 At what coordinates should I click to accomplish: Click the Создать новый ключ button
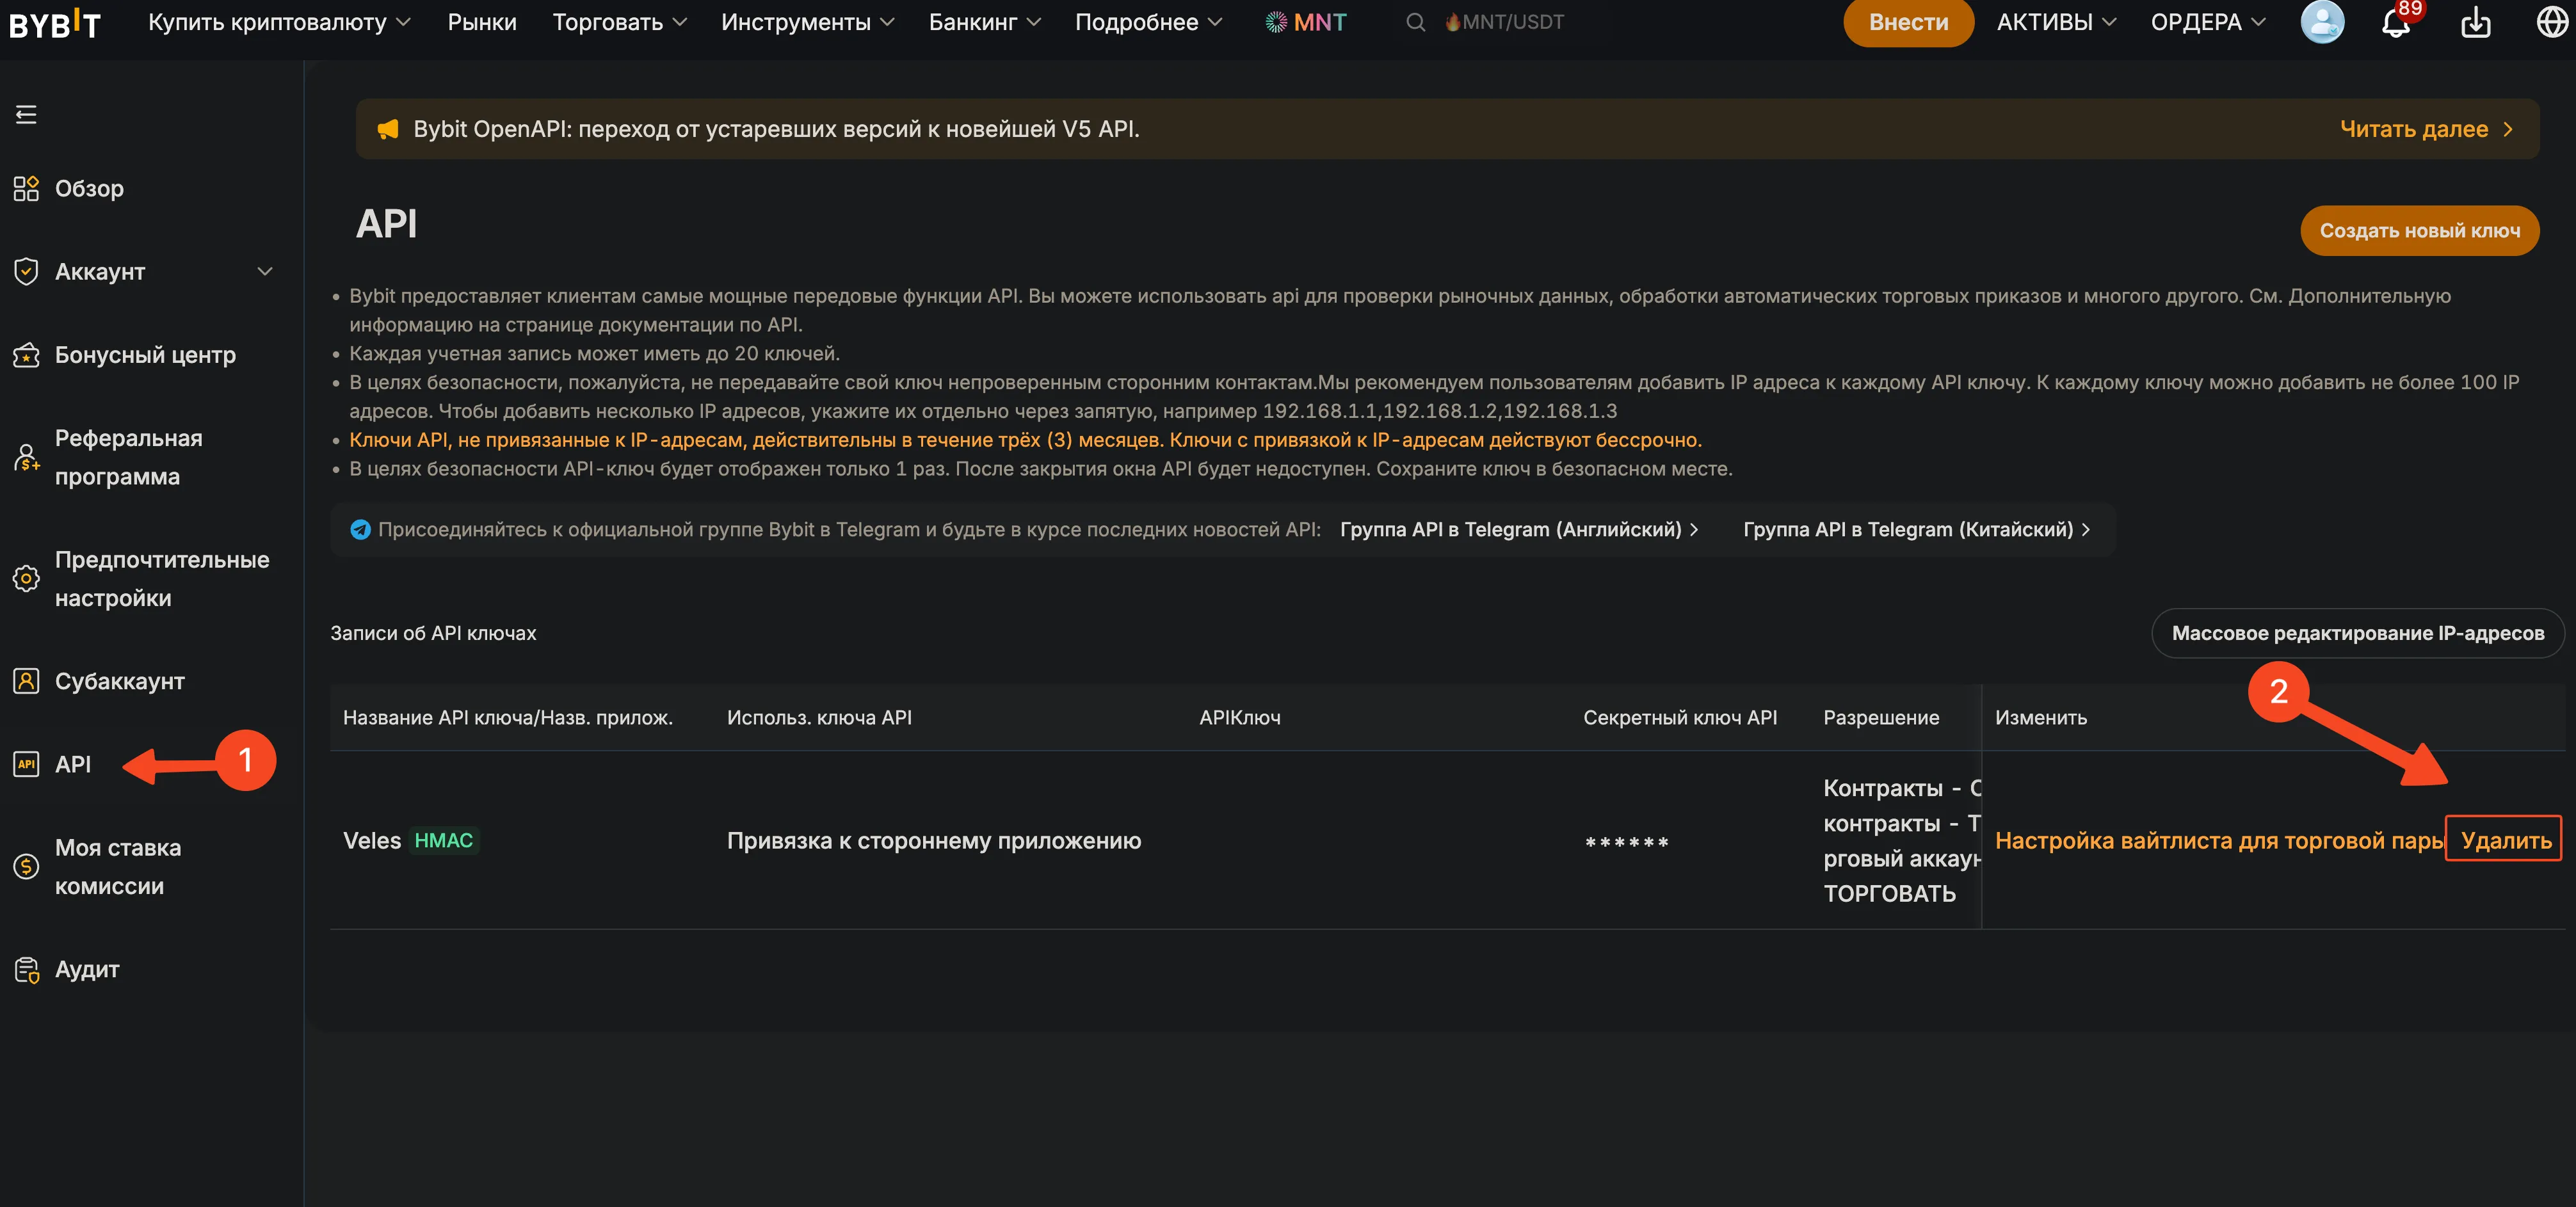click(2419, 231)
